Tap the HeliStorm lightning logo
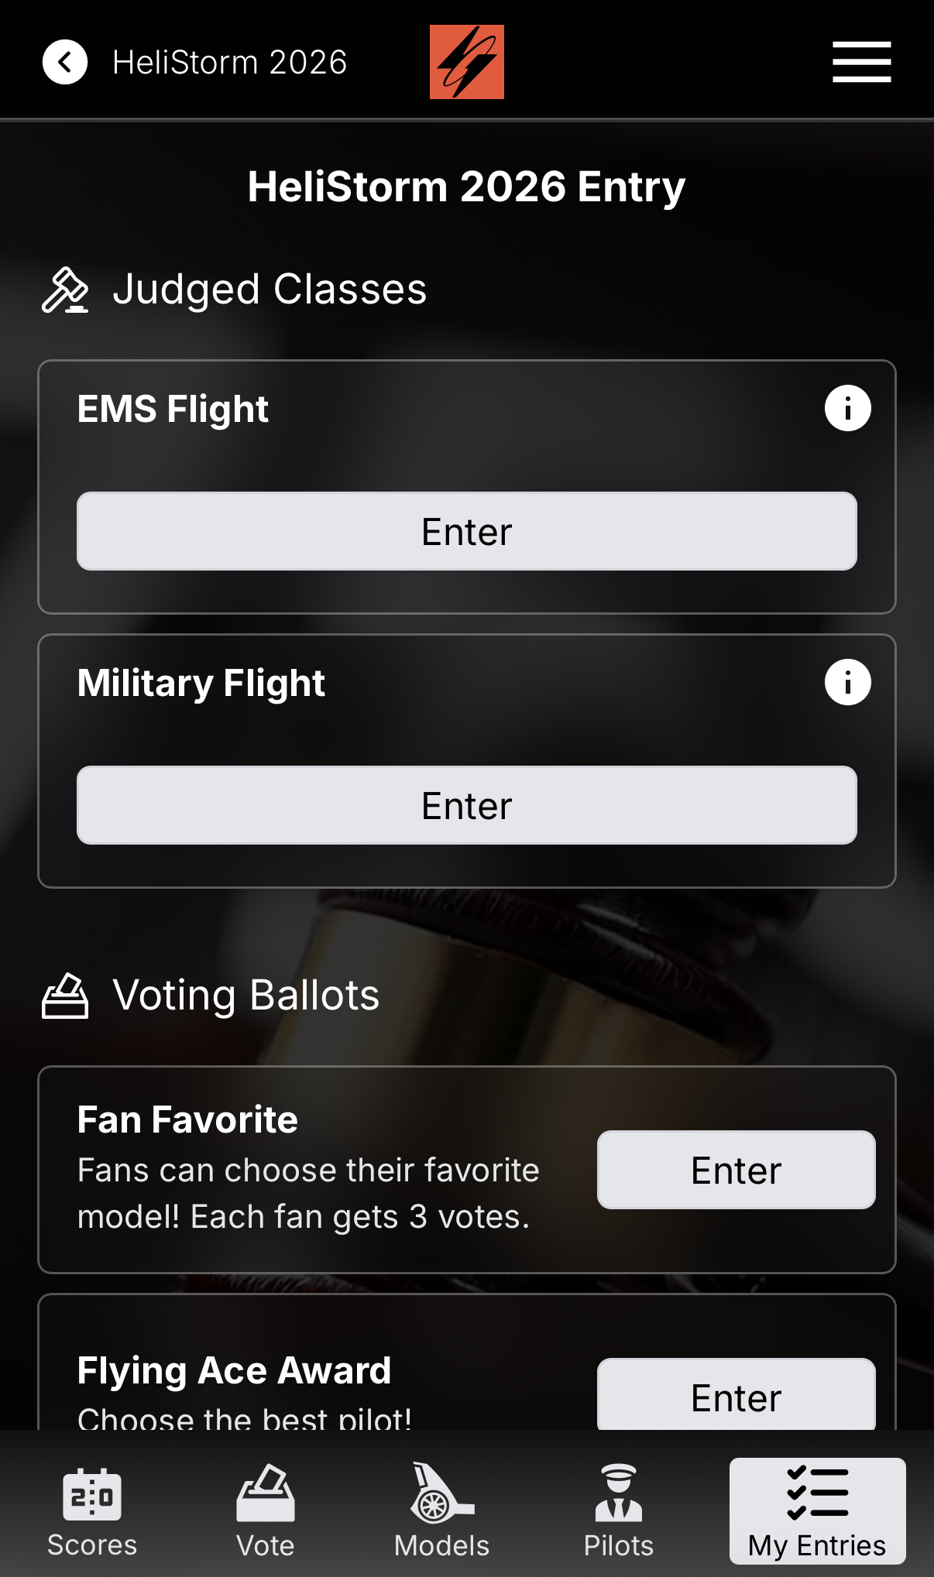 (x=467, y=62)
